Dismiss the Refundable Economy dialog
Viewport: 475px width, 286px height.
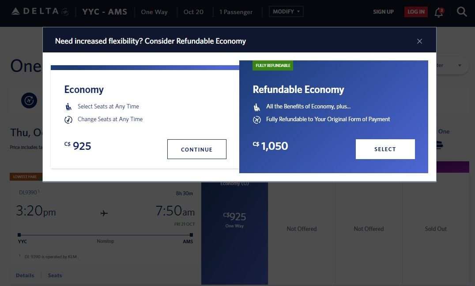[x=419, y=41]
